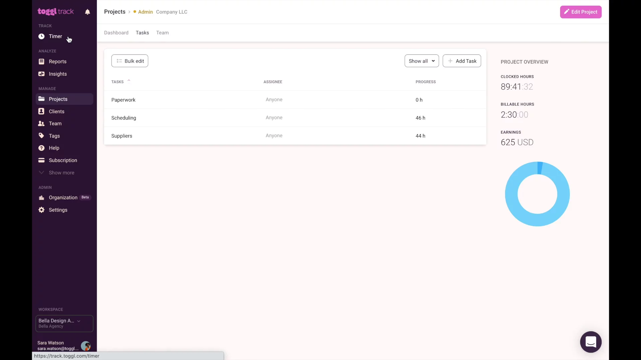Screen dimensions: 641x360
Task: Click the donut chart billable segment
Action: coord(540,168)
